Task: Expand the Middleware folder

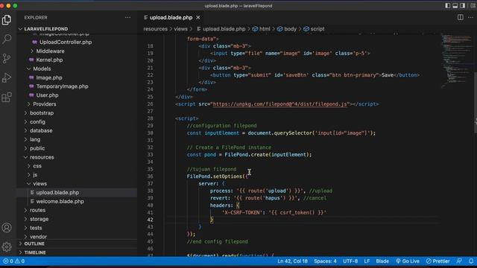Action: click(x=50, y=51)
